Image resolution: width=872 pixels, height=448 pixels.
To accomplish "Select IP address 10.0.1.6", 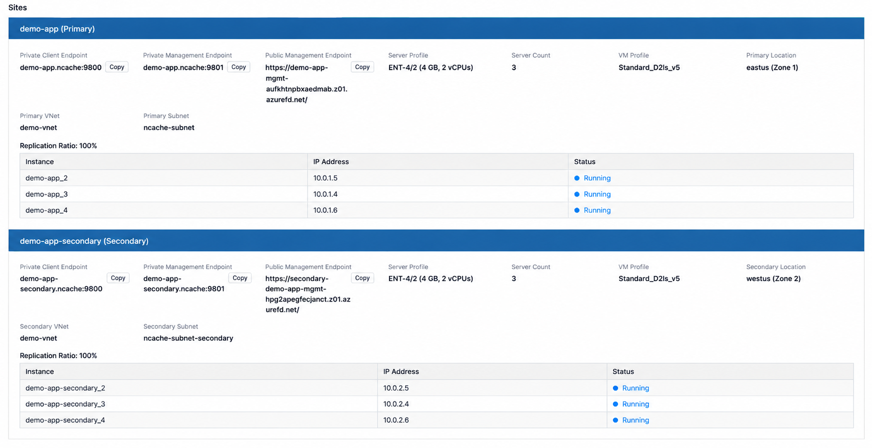I will coord(325,210).
